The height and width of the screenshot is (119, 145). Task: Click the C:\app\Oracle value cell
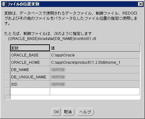pyautogui.click(x=95, y=55)
